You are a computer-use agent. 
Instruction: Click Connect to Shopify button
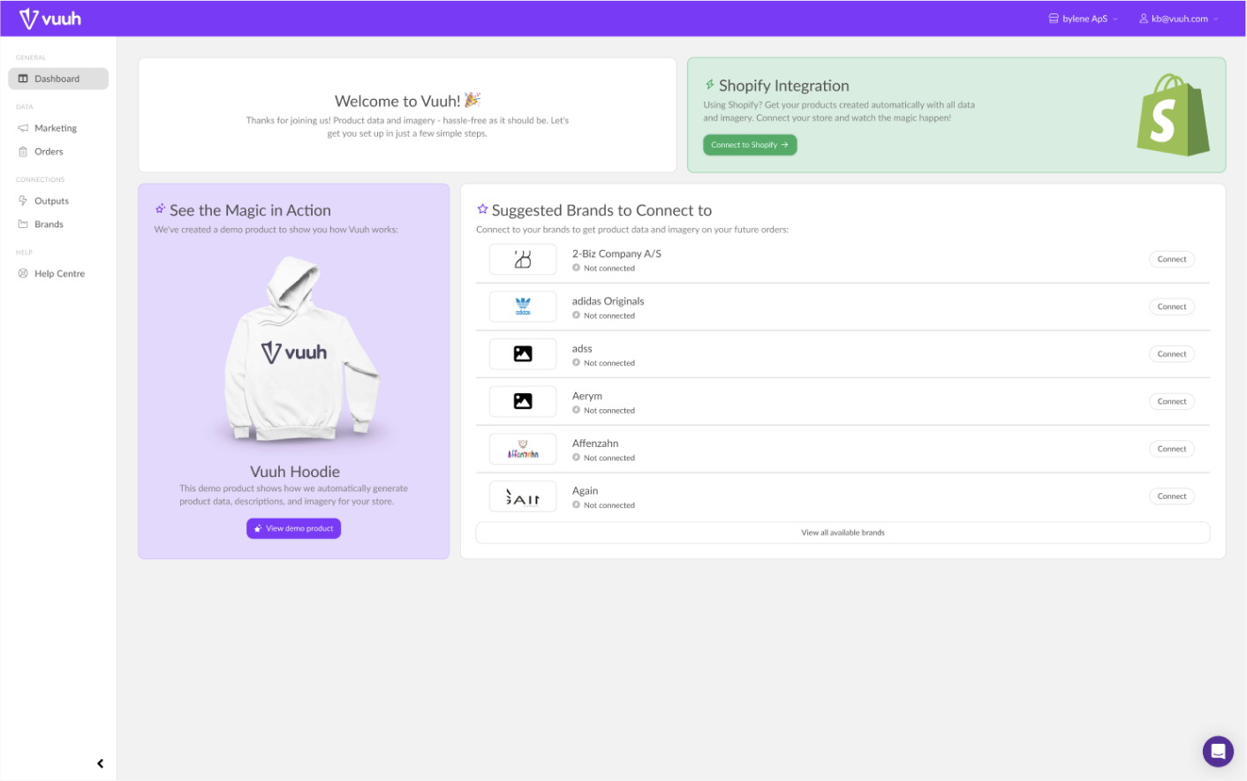click(x=750, y=145)
